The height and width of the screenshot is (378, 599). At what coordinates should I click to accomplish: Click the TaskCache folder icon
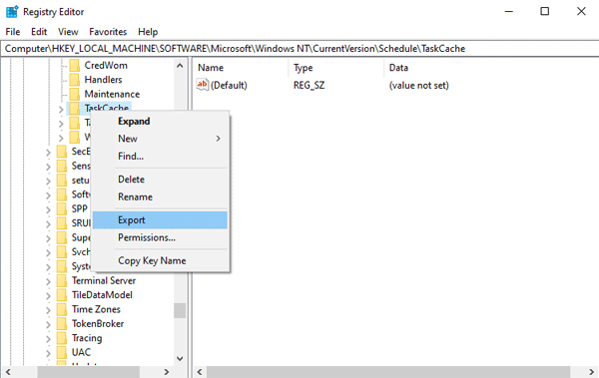click(x=75, y=109)
